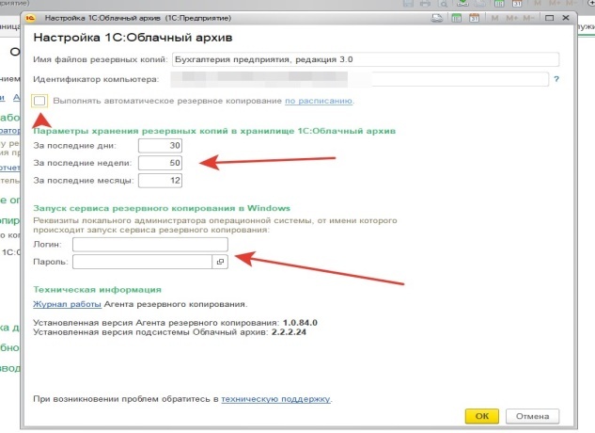Screen dimensions: 595x433
Task: Open the calendar from the dialog title bar
Action: tap(474, 18)
